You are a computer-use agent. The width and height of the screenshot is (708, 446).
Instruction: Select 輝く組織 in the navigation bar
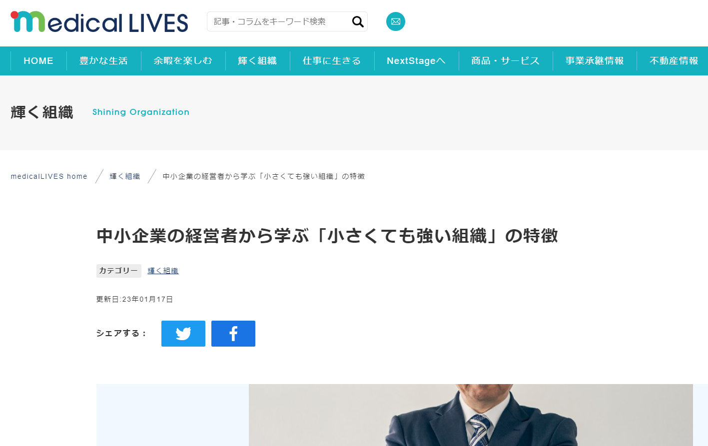pyautogui.click(x=257, y=61)
